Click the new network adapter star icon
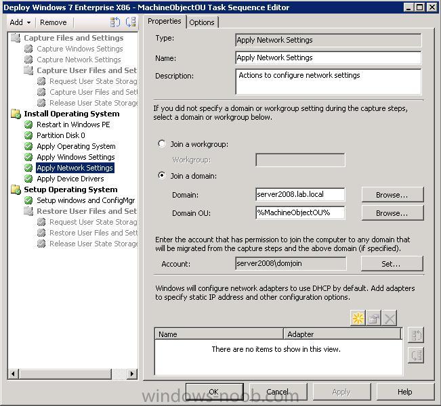Screen dimensions: 441x406 [x=358, y=318]
